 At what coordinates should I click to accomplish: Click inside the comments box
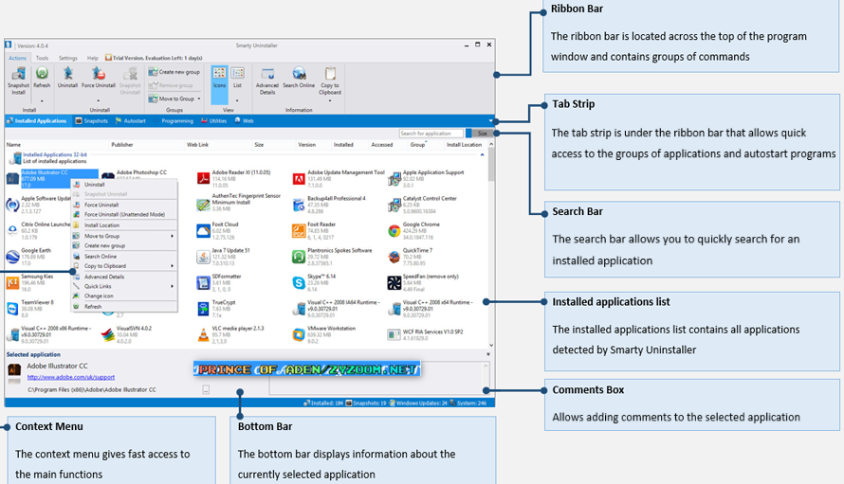(379, 378)
